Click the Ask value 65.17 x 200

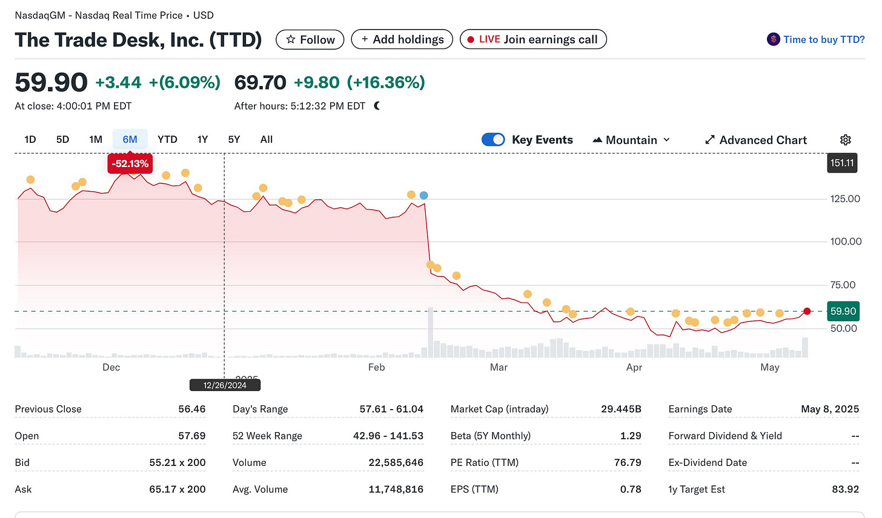(177, 489)
